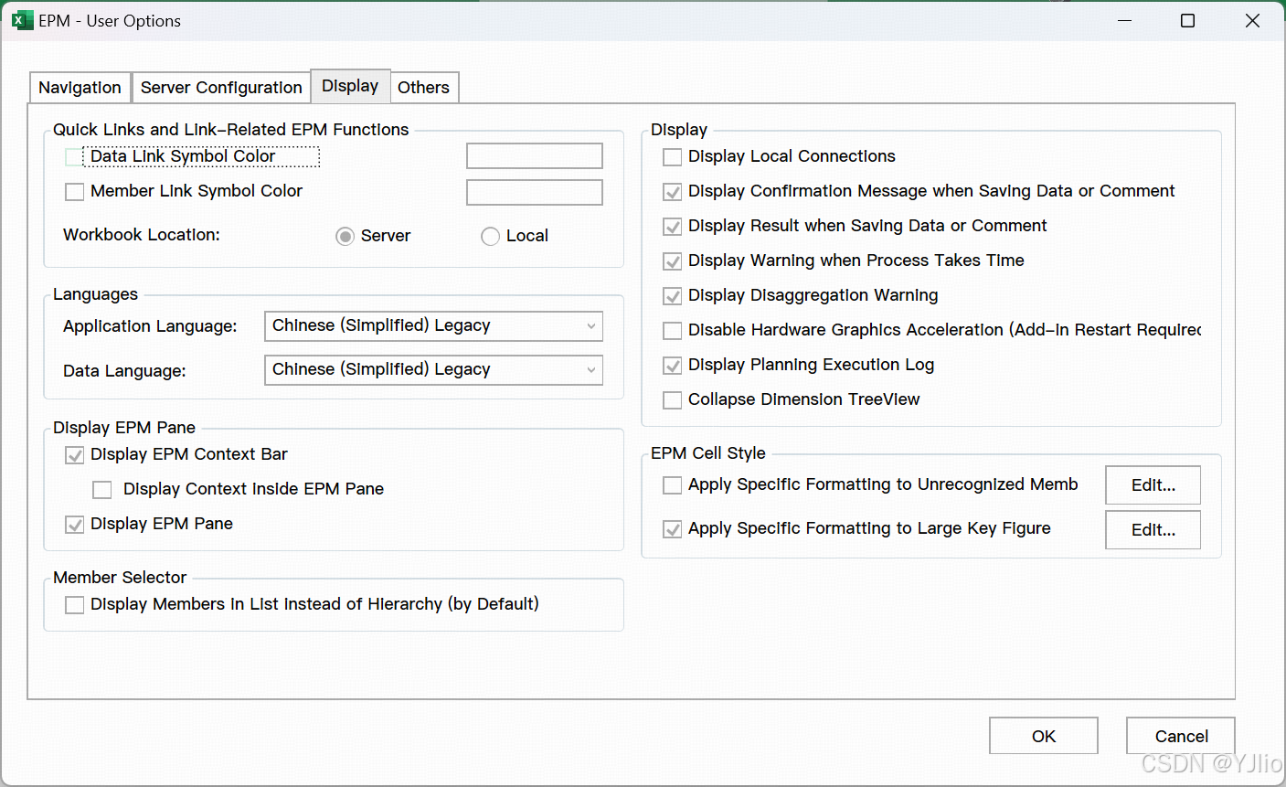Click Edit button for Unrecognized Members formatting
This screenshot has width=1286, height=787.
[1153, 485]
